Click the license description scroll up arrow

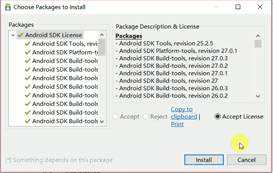tap(258, 36)
